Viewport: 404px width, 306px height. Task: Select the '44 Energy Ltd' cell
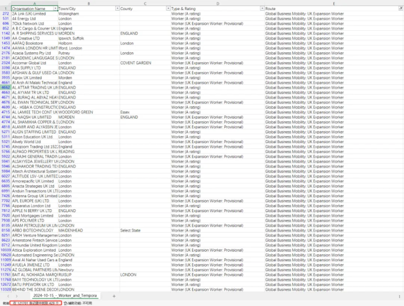tap(34, 19)
